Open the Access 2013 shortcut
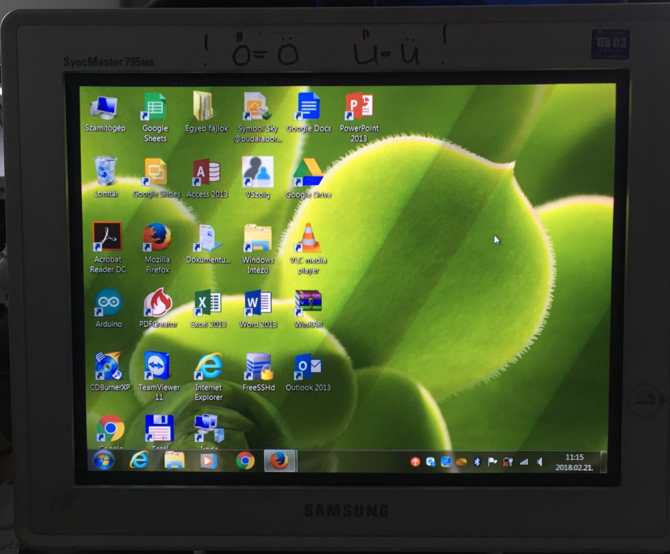 (207, 178)
